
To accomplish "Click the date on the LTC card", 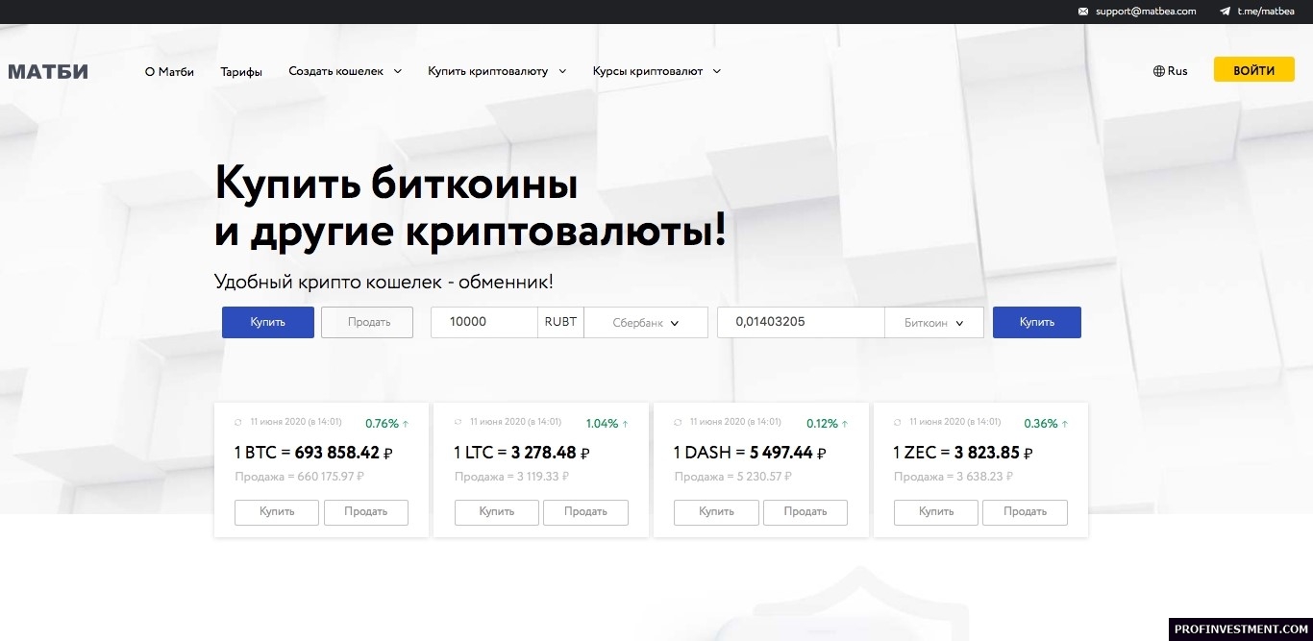I will tap(515, 422).
